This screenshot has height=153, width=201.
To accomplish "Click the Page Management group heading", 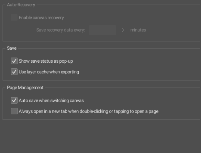I will (x=25, y=88).
